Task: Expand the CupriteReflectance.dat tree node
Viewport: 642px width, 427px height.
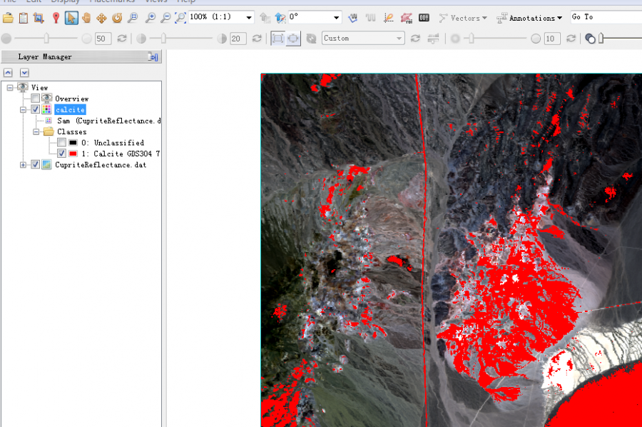Action: 24,165
